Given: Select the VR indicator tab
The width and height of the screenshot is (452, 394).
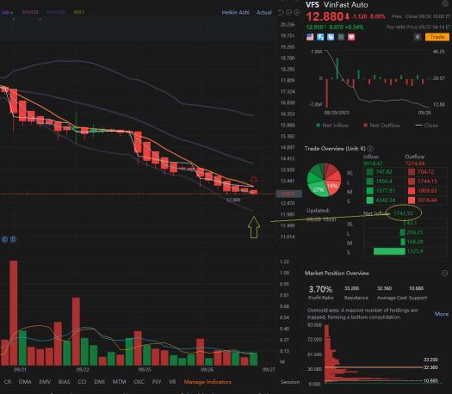Looking at the screenshot, I should coord(172,382).
